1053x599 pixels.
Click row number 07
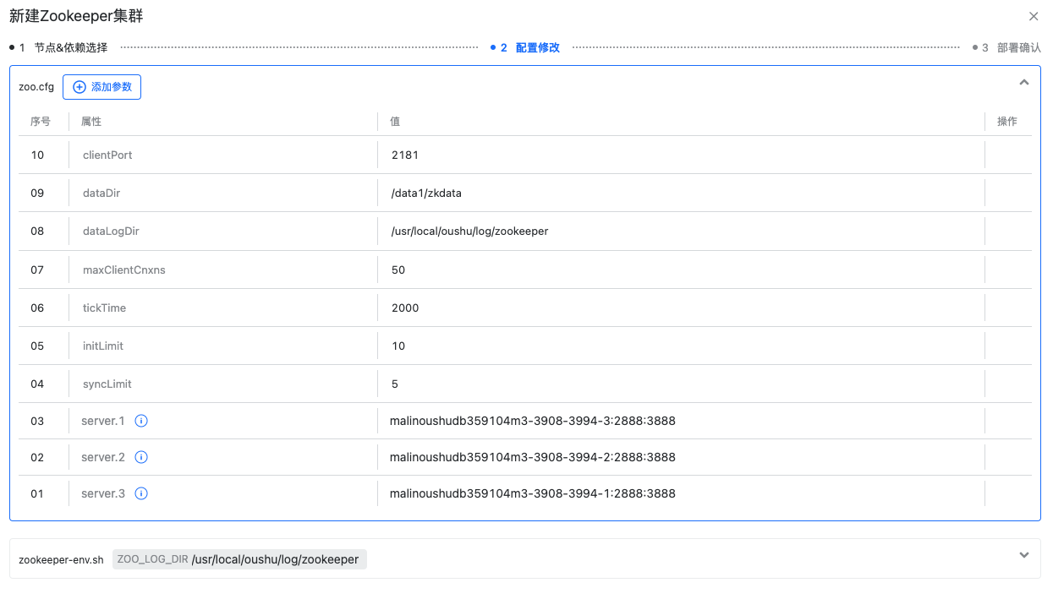coord(37,270)
